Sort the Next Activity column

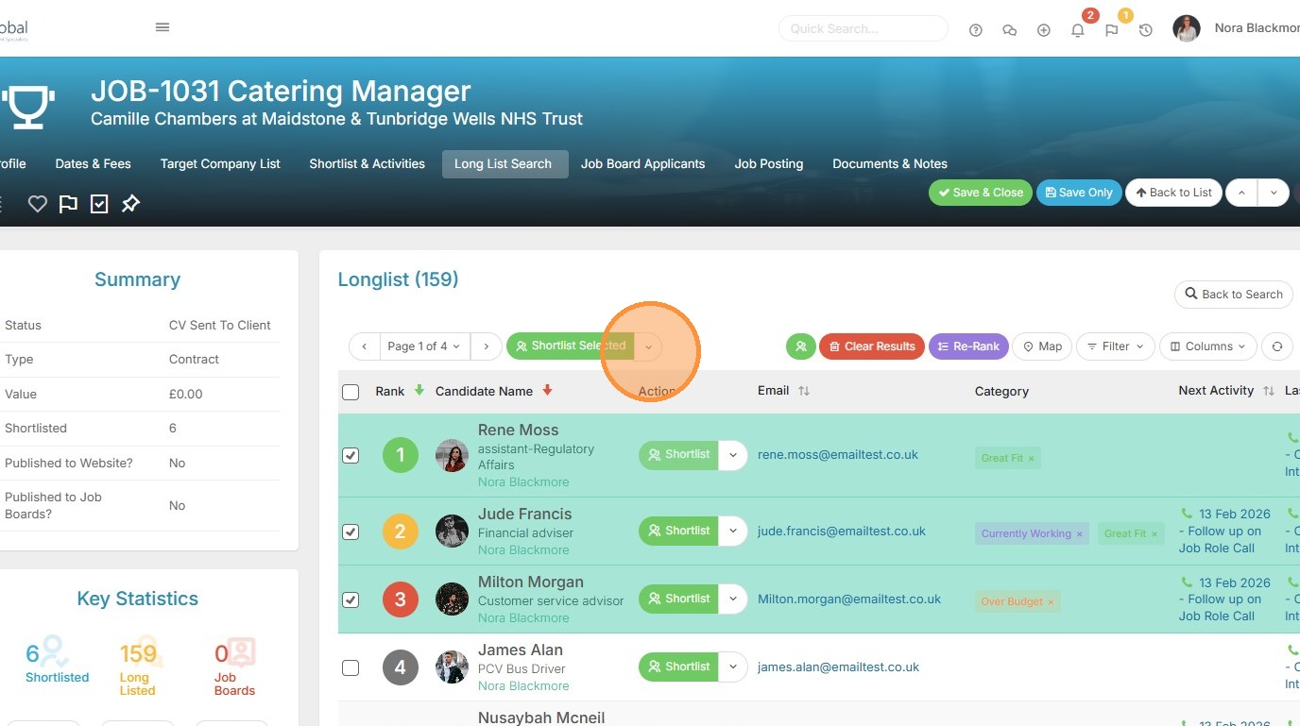click(x=1269, y=391)
